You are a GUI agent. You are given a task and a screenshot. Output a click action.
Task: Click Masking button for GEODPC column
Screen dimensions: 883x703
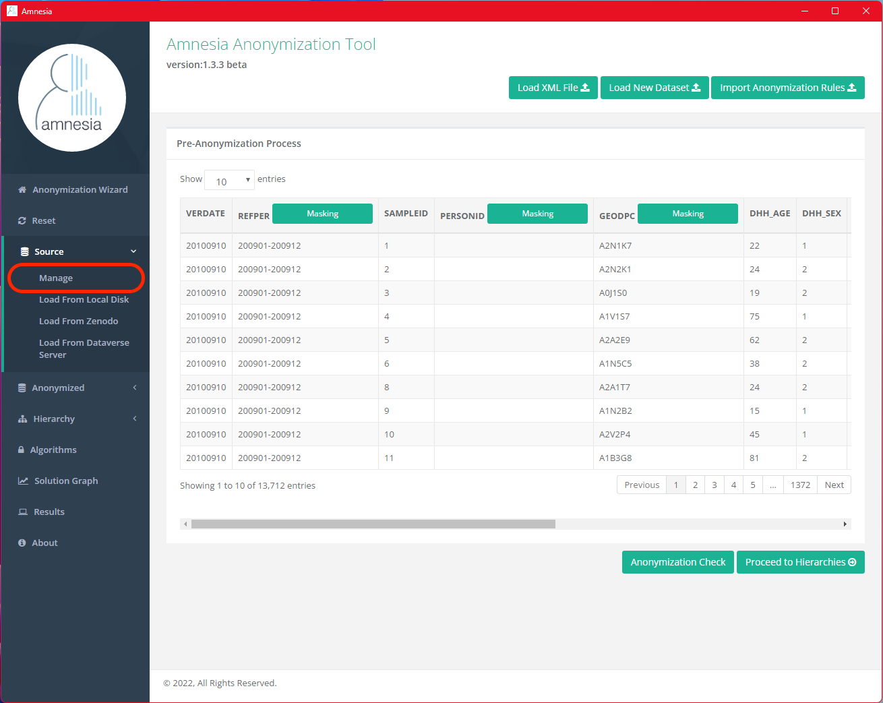688,214
